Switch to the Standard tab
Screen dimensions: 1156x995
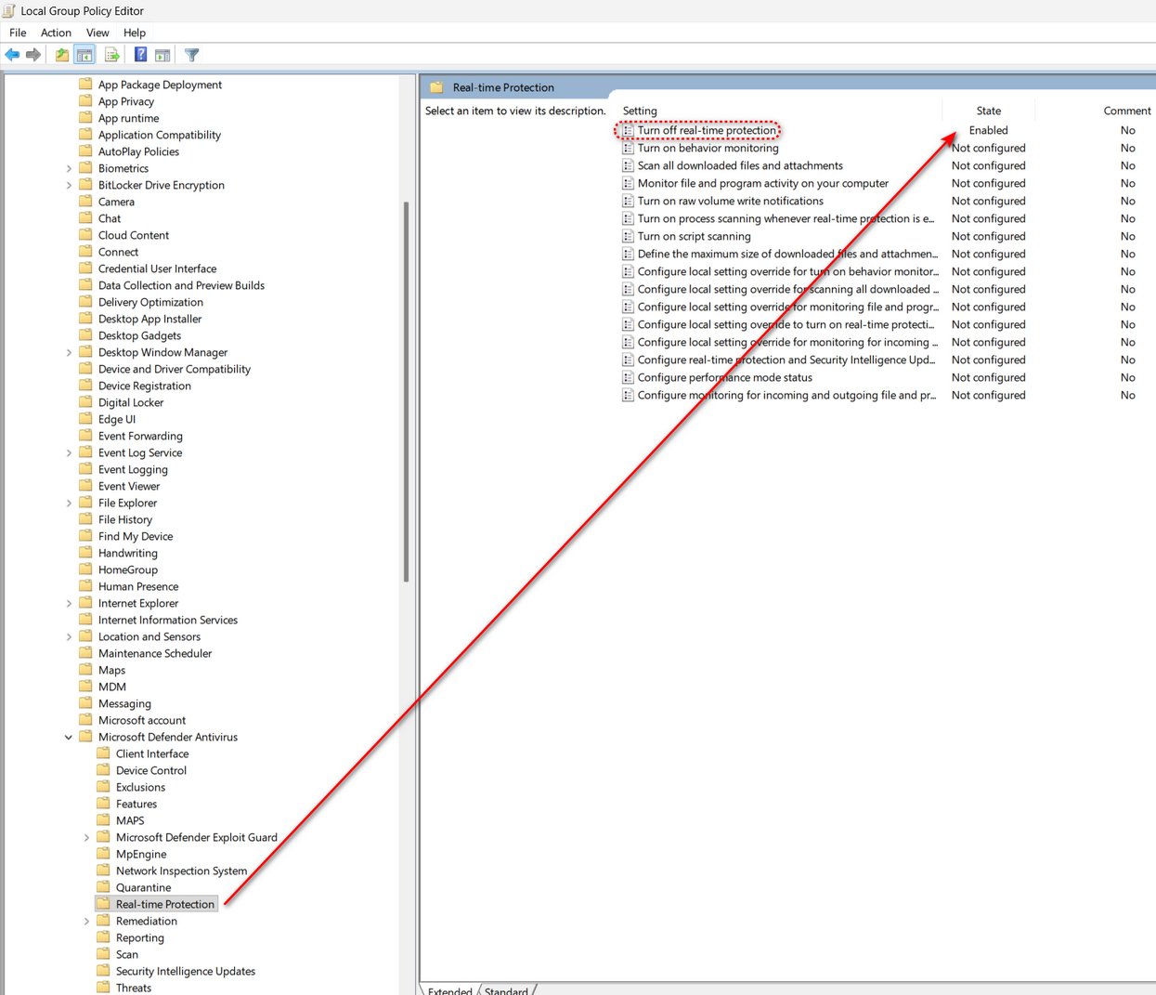click(x=506, y=990)
